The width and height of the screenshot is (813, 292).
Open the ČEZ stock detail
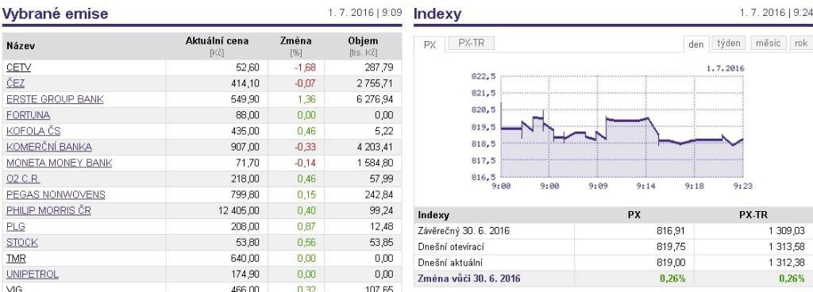(16, 83)
